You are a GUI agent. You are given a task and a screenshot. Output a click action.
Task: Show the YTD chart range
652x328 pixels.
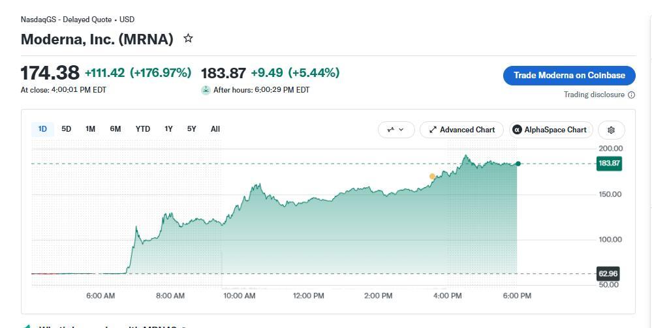[143, 129]
